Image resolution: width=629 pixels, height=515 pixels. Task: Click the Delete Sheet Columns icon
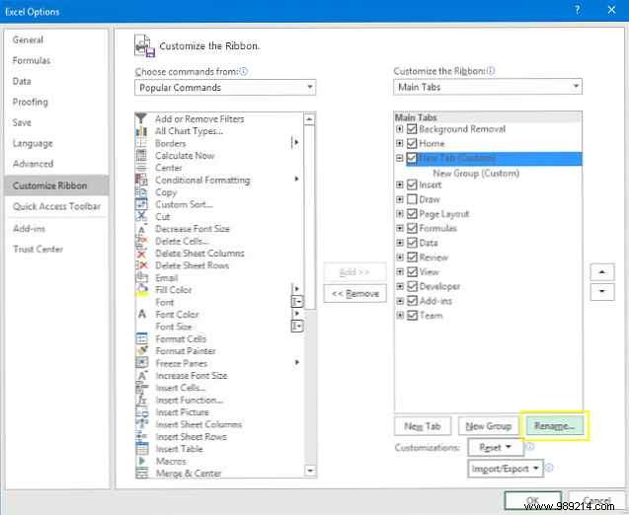point(141,254)
